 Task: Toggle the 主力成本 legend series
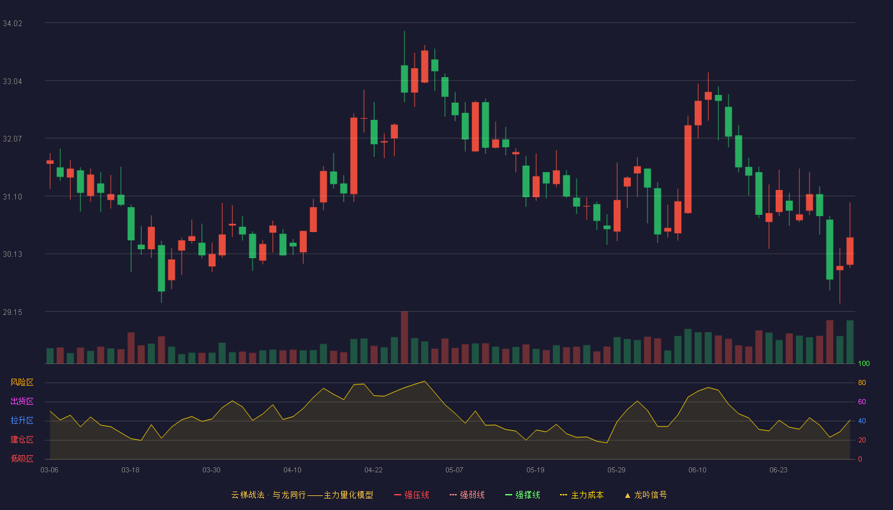tap(582, 495)
